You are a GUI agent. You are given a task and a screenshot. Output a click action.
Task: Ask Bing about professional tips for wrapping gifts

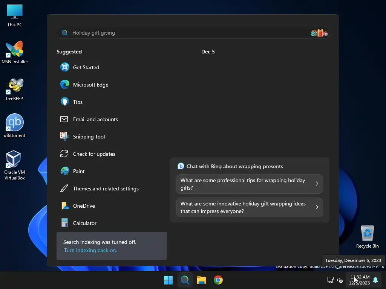(x=250, y=184)
